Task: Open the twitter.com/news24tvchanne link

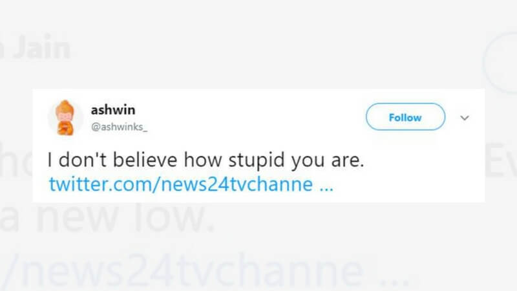Action: click(191, 184)
